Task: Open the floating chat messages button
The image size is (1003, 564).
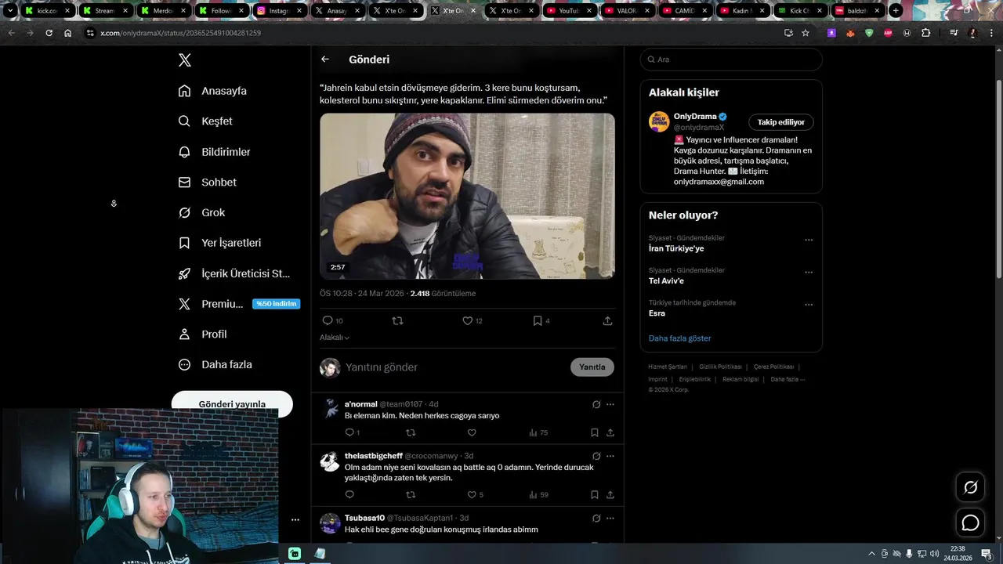Action: [x=971, y=522]
